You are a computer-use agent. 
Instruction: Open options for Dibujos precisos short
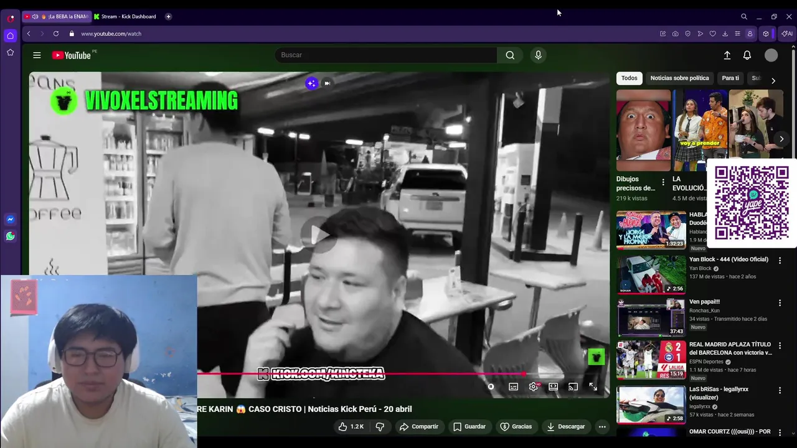[663, 183]
